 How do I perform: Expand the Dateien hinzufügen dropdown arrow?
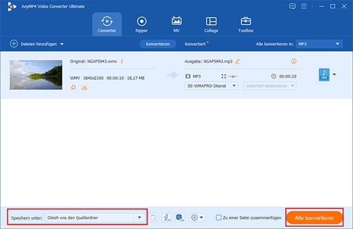[62, 44]
